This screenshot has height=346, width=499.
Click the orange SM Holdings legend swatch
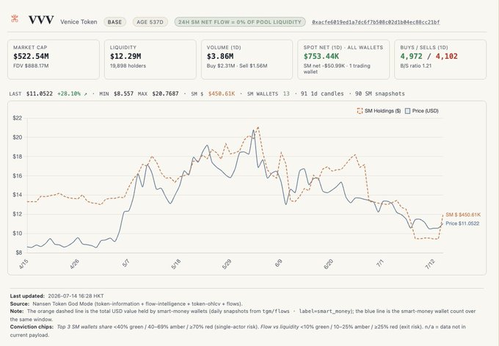pos(360,111)
